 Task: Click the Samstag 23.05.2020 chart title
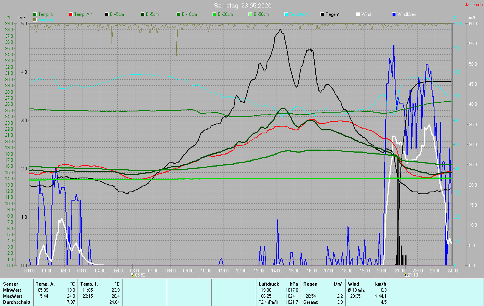(242, 6)
